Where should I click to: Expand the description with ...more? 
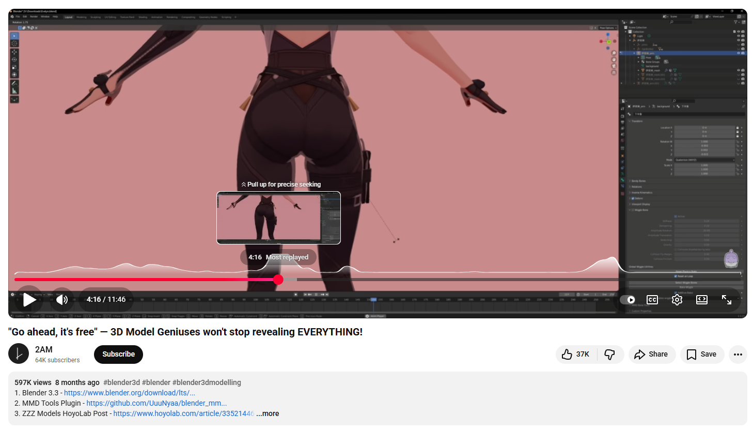pyautogui.click(x=268, y=413)
